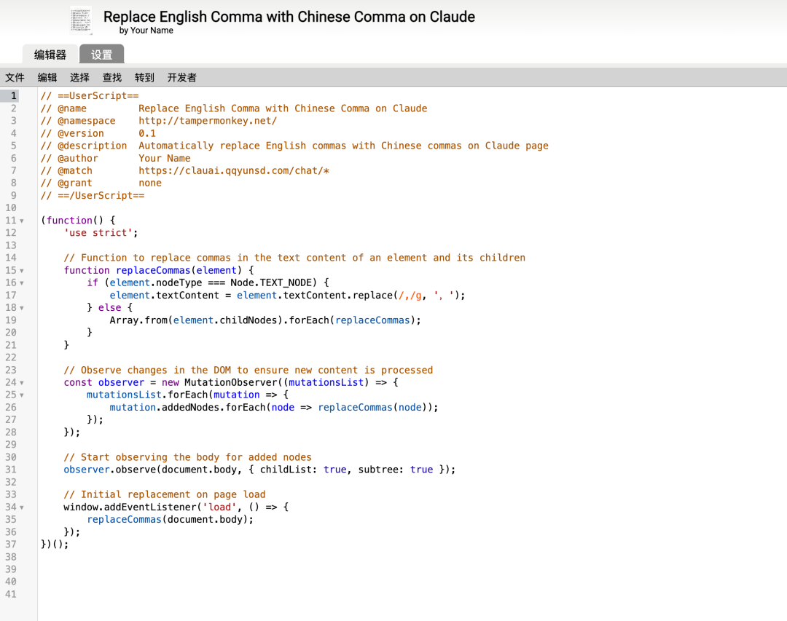Switch to the 编辑器 tab
The image size is (787, 621).
[x=50, y=55]
